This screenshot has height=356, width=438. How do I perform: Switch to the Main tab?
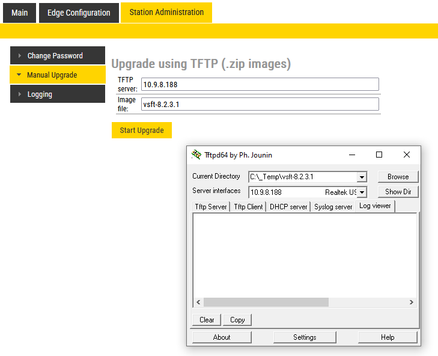(x=19, y=13)
